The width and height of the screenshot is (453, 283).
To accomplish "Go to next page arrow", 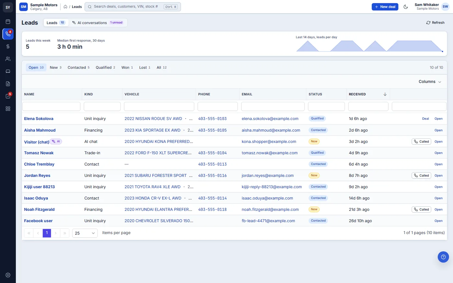I will (56, 233).
